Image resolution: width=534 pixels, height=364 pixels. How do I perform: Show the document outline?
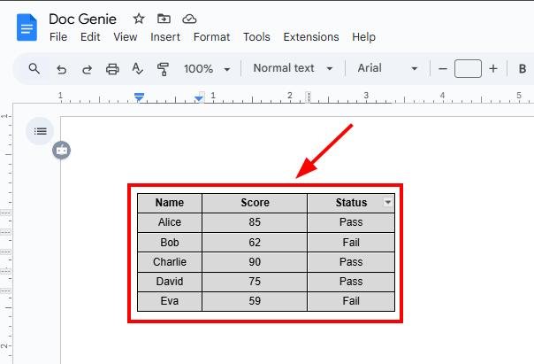coord(40,131)
